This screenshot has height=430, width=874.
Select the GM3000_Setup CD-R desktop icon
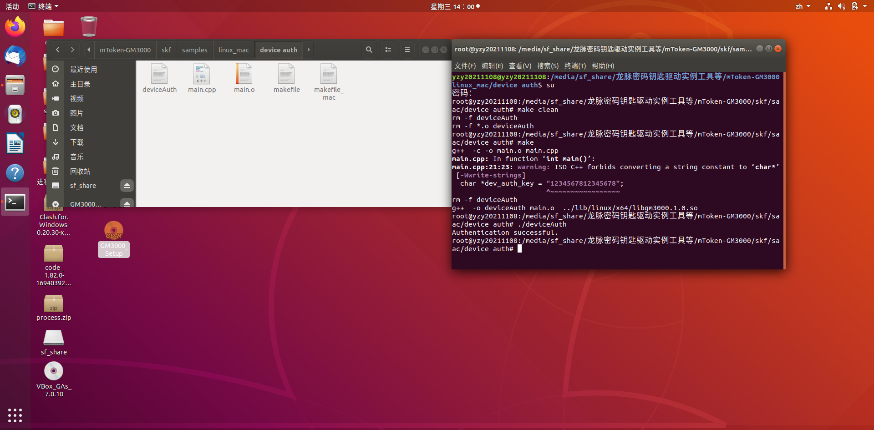coord(114,240)
